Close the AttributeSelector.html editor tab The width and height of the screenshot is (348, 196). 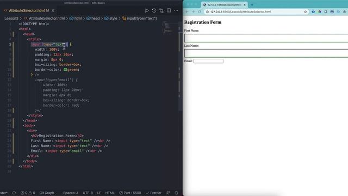point(53,10)
